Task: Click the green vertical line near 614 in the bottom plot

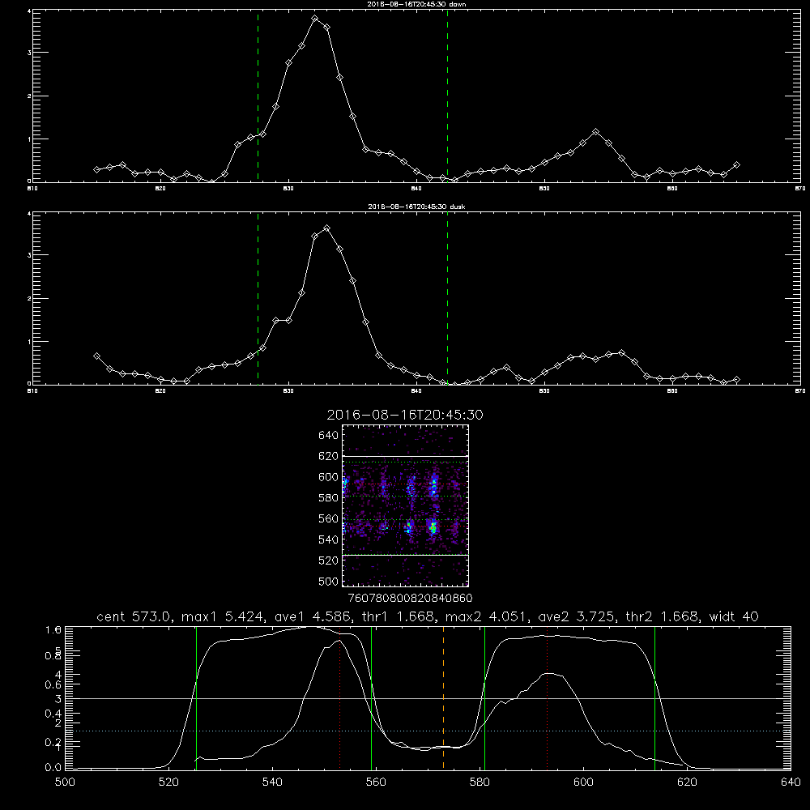Action: [x=654, y=697]
